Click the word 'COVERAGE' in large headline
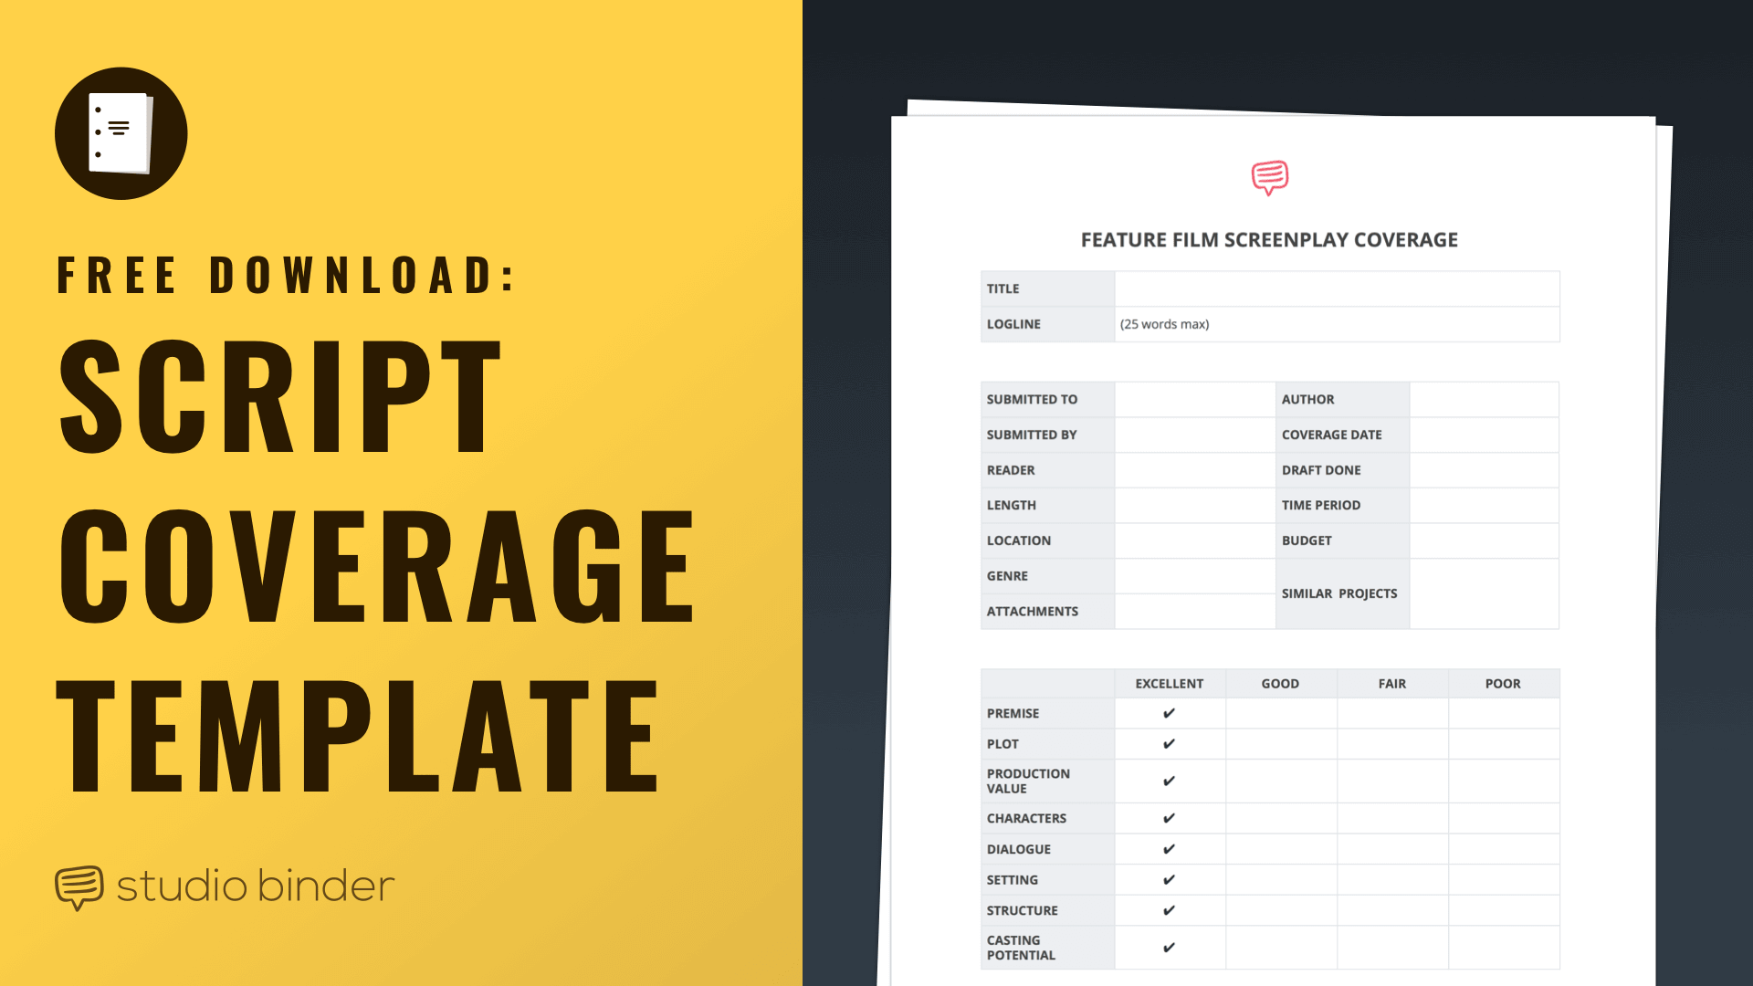1753x986 pixels. point(377,565)
